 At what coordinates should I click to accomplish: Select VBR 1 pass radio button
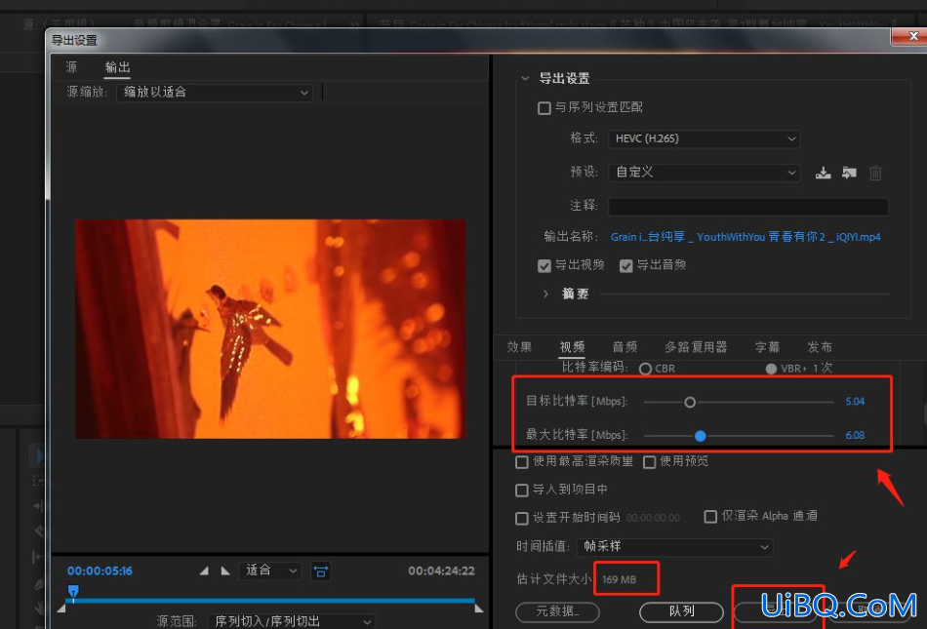tap(771, 369)
